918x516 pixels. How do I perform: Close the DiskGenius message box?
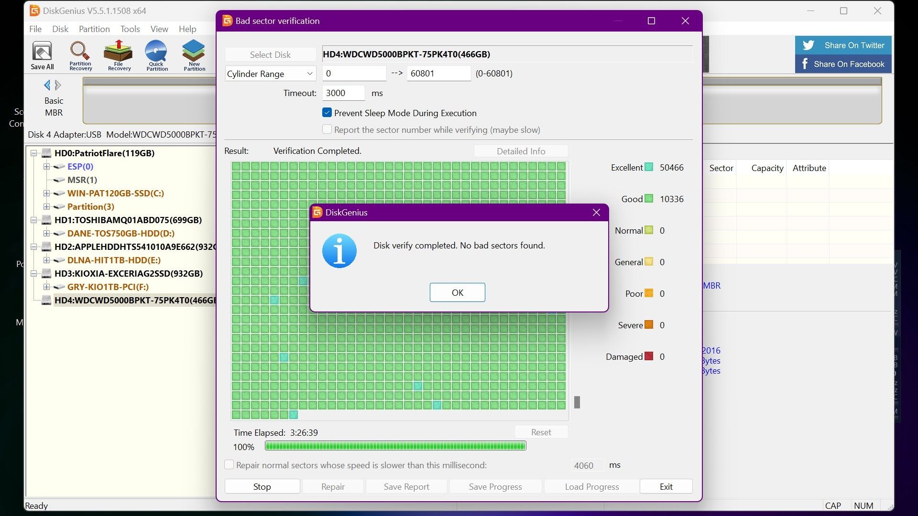tap(596, 213)
